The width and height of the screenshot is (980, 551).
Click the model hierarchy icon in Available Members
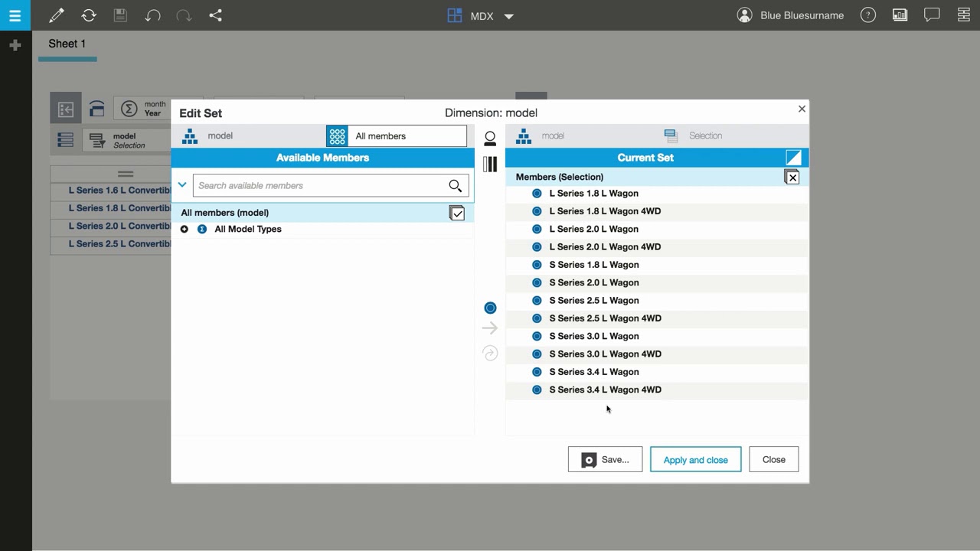click(190, 136)
